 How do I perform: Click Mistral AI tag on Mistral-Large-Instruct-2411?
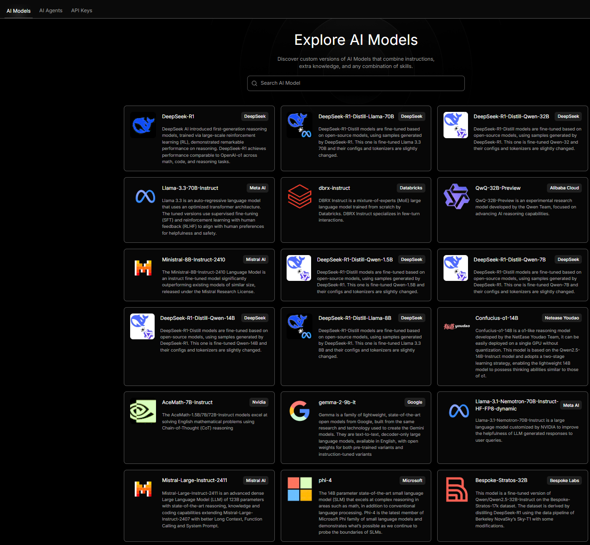click(256, 481)
